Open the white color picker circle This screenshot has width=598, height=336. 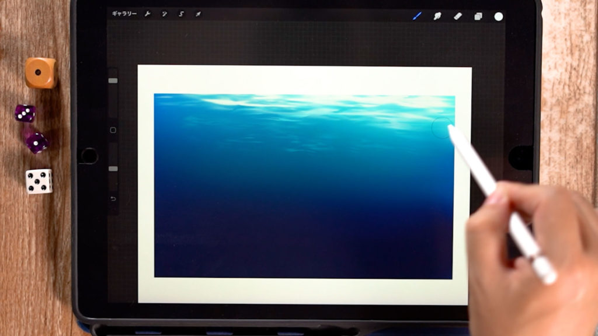[498, 16]
